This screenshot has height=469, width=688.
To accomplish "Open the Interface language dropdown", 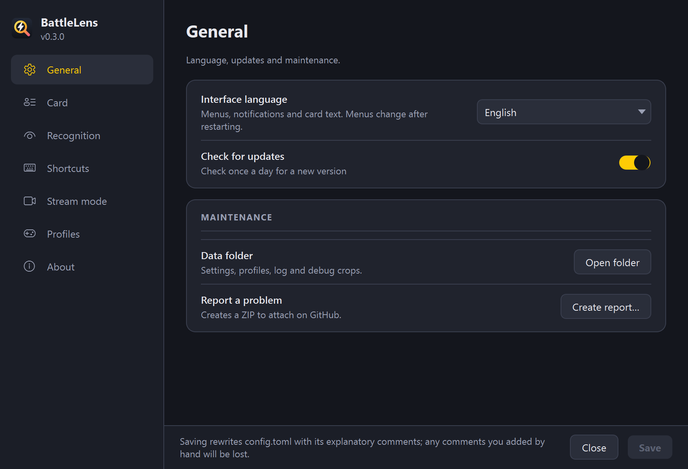I will coord(564,112).
